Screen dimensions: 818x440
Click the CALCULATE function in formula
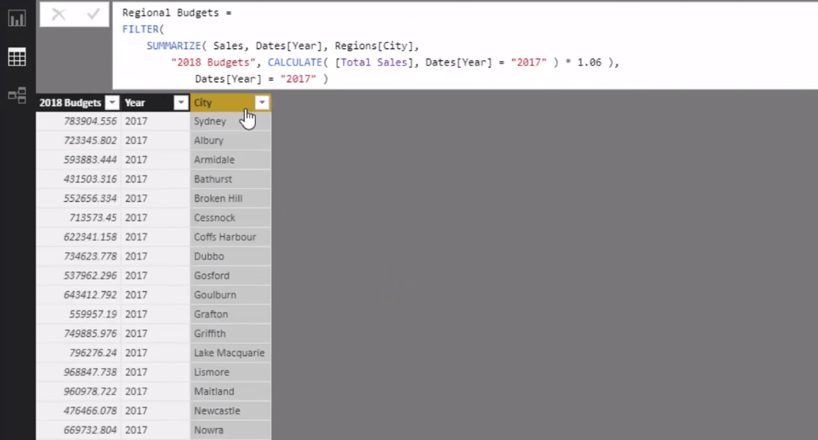click(x=295, y=63)
